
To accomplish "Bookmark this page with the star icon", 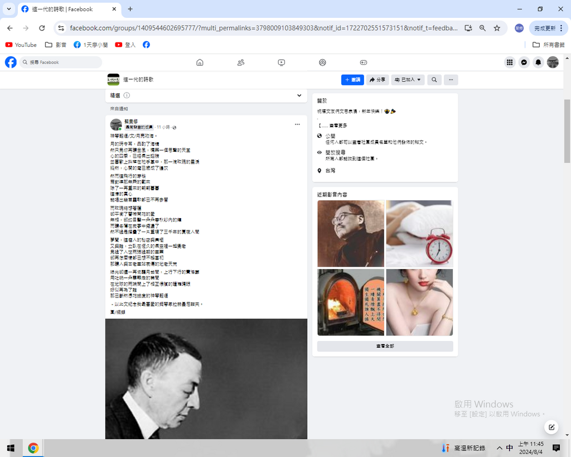I will [497, 28].
